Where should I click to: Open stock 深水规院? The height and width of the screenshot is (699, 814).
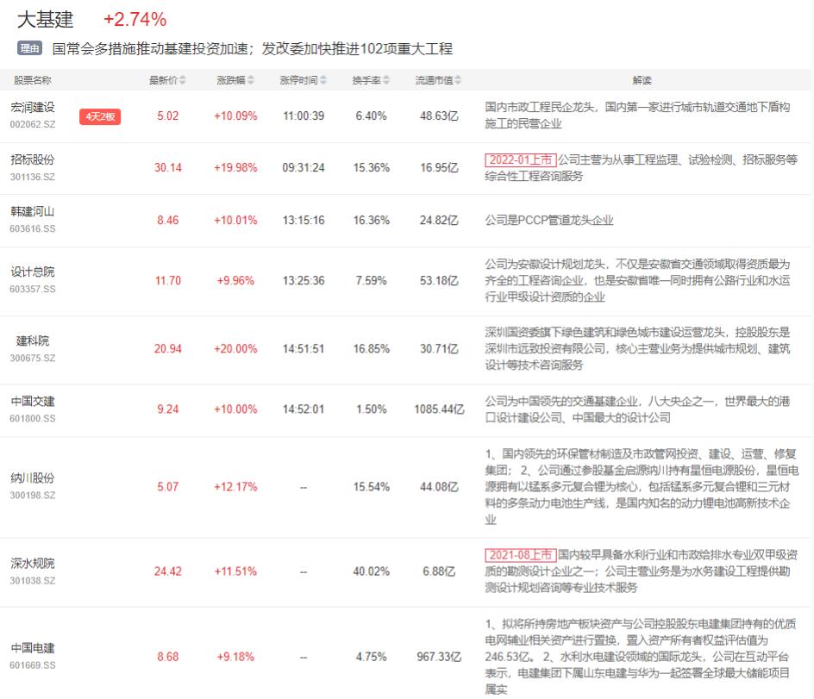[x=33, y=563]
